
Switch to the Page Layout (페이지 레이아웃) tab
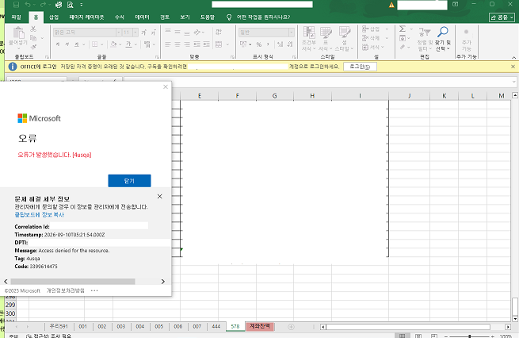86,17
